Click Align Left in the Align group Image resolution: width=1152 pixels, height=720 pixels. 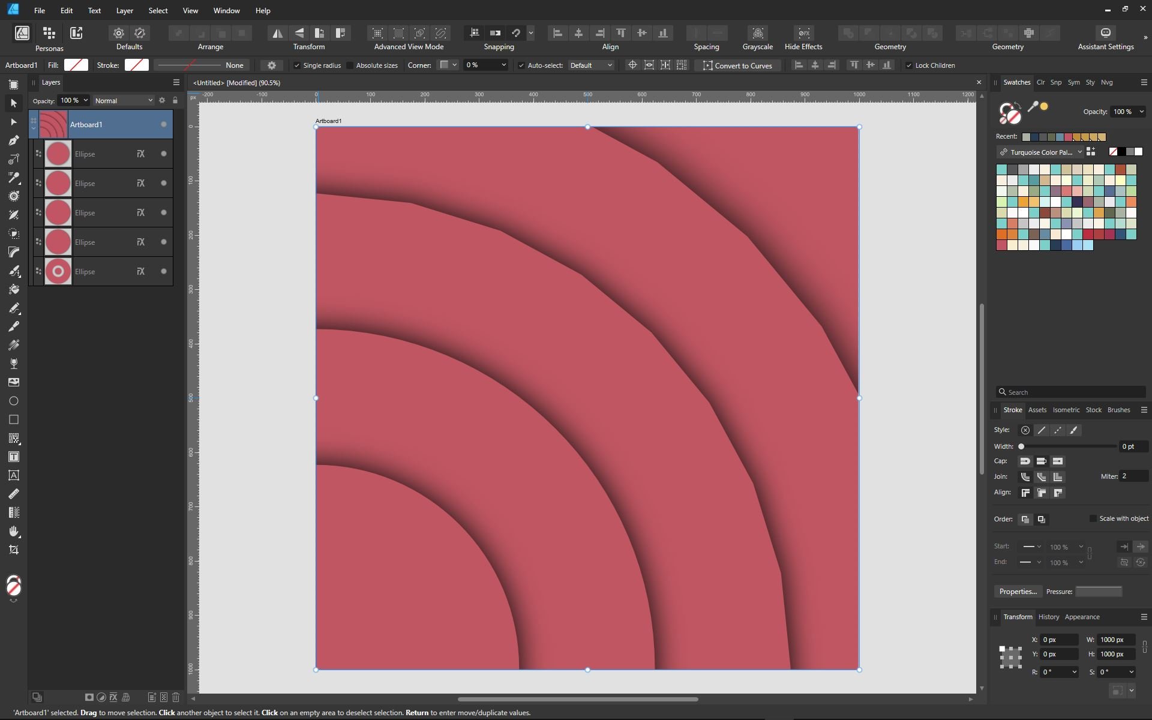[x=558, y=33]
